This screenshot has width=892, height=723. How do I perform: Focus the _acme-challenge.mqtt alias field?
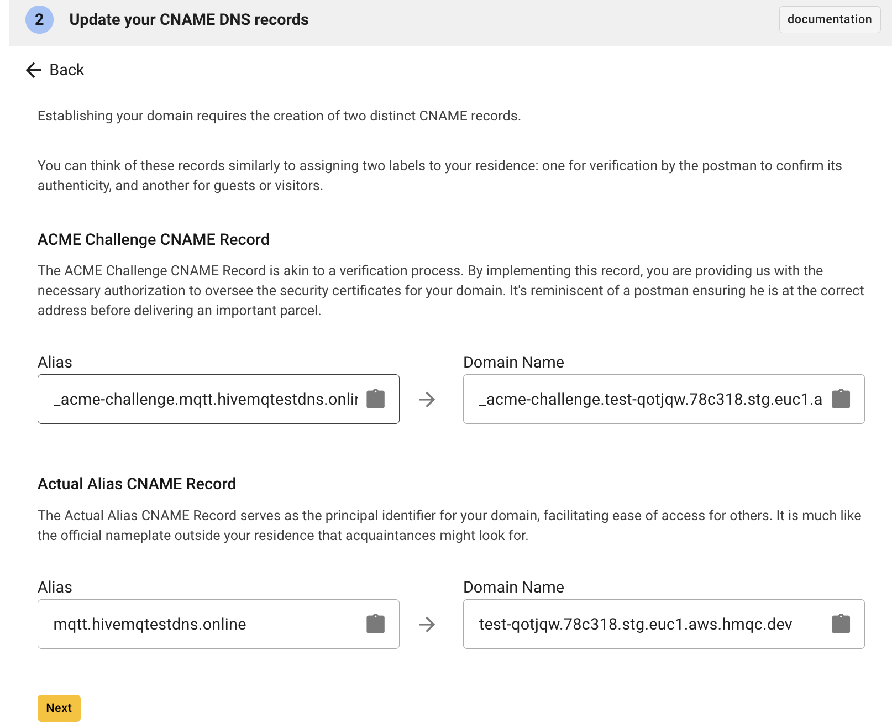(x=218, y=399)
